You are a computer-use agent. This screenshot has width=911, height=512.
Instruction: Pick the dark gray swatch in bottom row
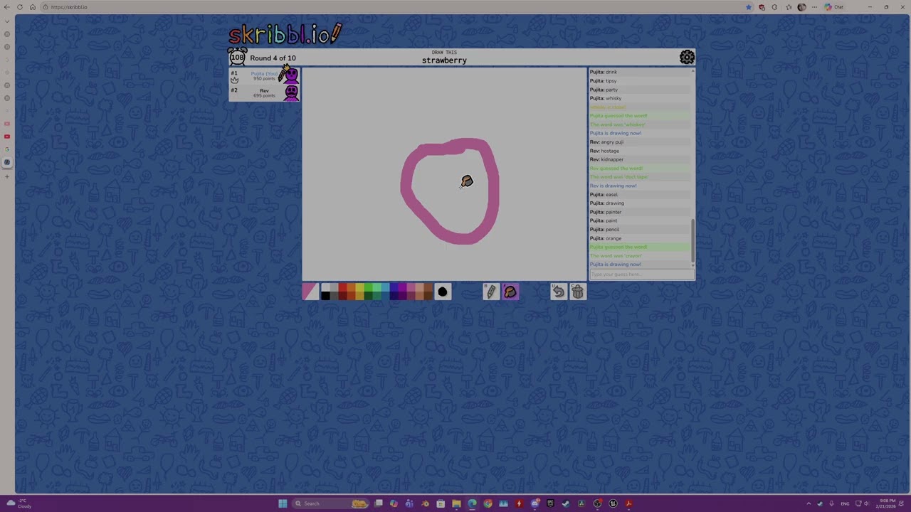[334, 296]
